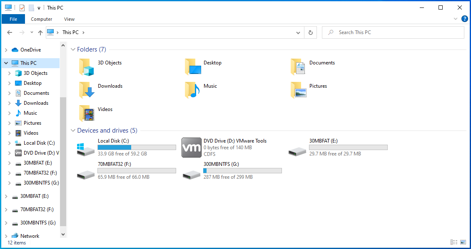Image resolution: width=471 pixels, height=249 pixels.
Task: Expand the OneDrive tree node
Action: click(x=6, y=50)
